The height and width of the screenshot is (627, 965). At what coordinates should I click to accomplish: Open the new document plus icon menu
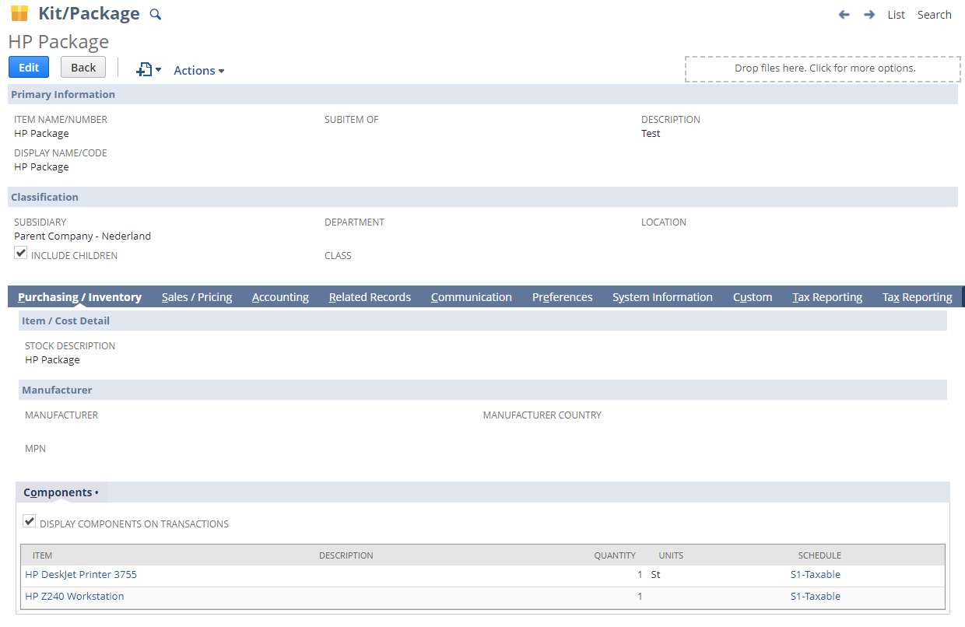(148, 69)
